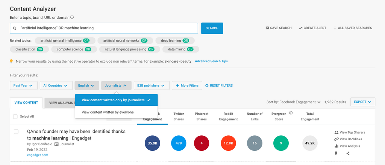This screenshot has height=165, width=385.
Task: Open the Advanced Search Tips link
Action: point(211,61)
